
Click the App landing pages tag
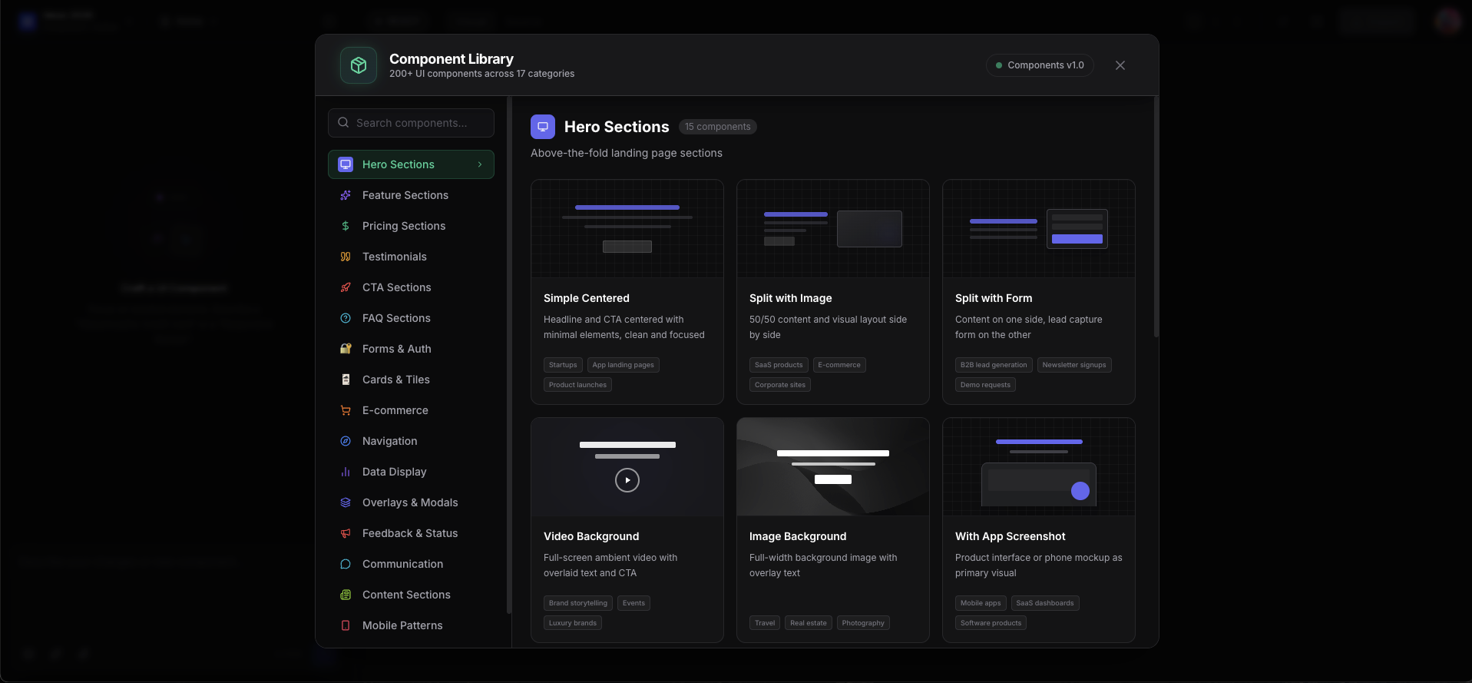pyautogui.click(x=624, y=365)
